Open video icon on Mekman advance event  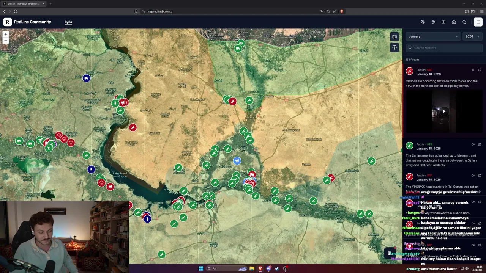point(473,144)
